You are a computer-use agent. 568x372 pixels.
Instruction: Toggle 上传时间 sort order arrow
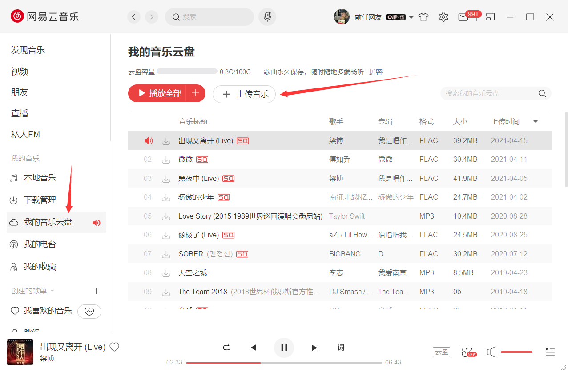coord(536,121)
